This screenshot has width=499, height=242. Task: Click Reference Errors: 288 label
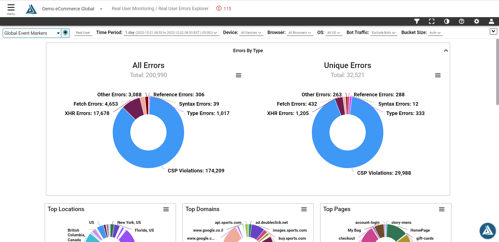click(x=379, y=95)
